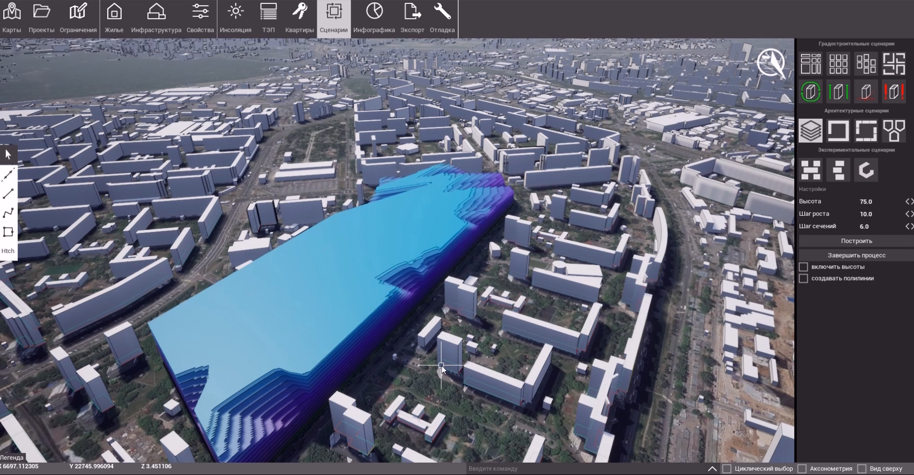
Task: Click the Высота value field 75.0
Action: click(866, 202)
